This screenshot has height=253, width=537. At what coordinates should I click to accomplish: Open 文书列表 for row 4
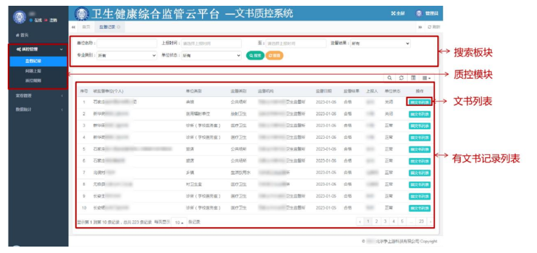coord(419,137)
